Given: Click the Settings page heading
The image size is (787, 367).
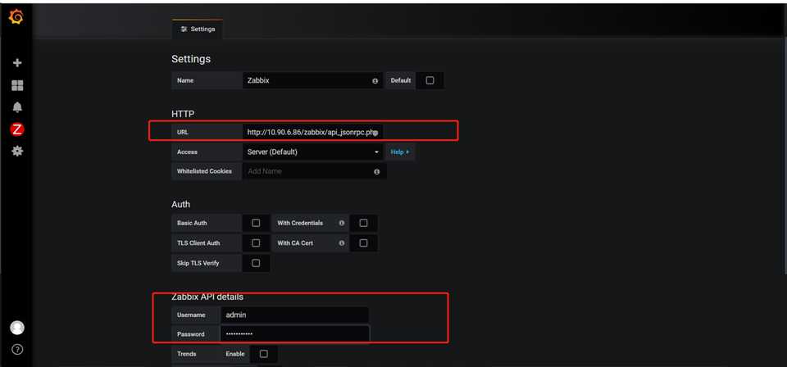Looking at the screenshot, I should click(x=191, y=59).
